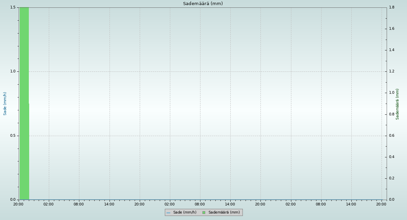The image size is (407, 220).
Task: Select the 'Sade (mm/h)' legend entry
Action: [x=185, y=213]
